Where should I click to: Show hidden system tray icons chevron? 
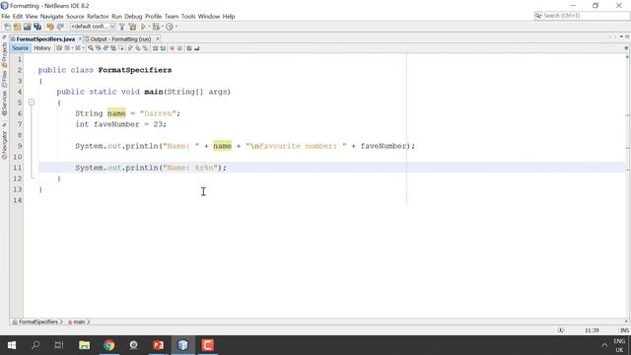[604, 345]
